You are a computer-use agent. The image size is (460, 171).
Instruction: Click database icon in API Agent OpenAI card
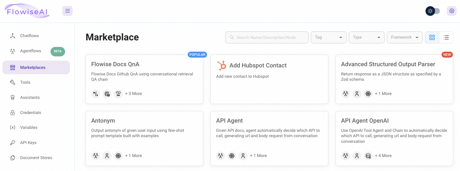tap(368, 156)
